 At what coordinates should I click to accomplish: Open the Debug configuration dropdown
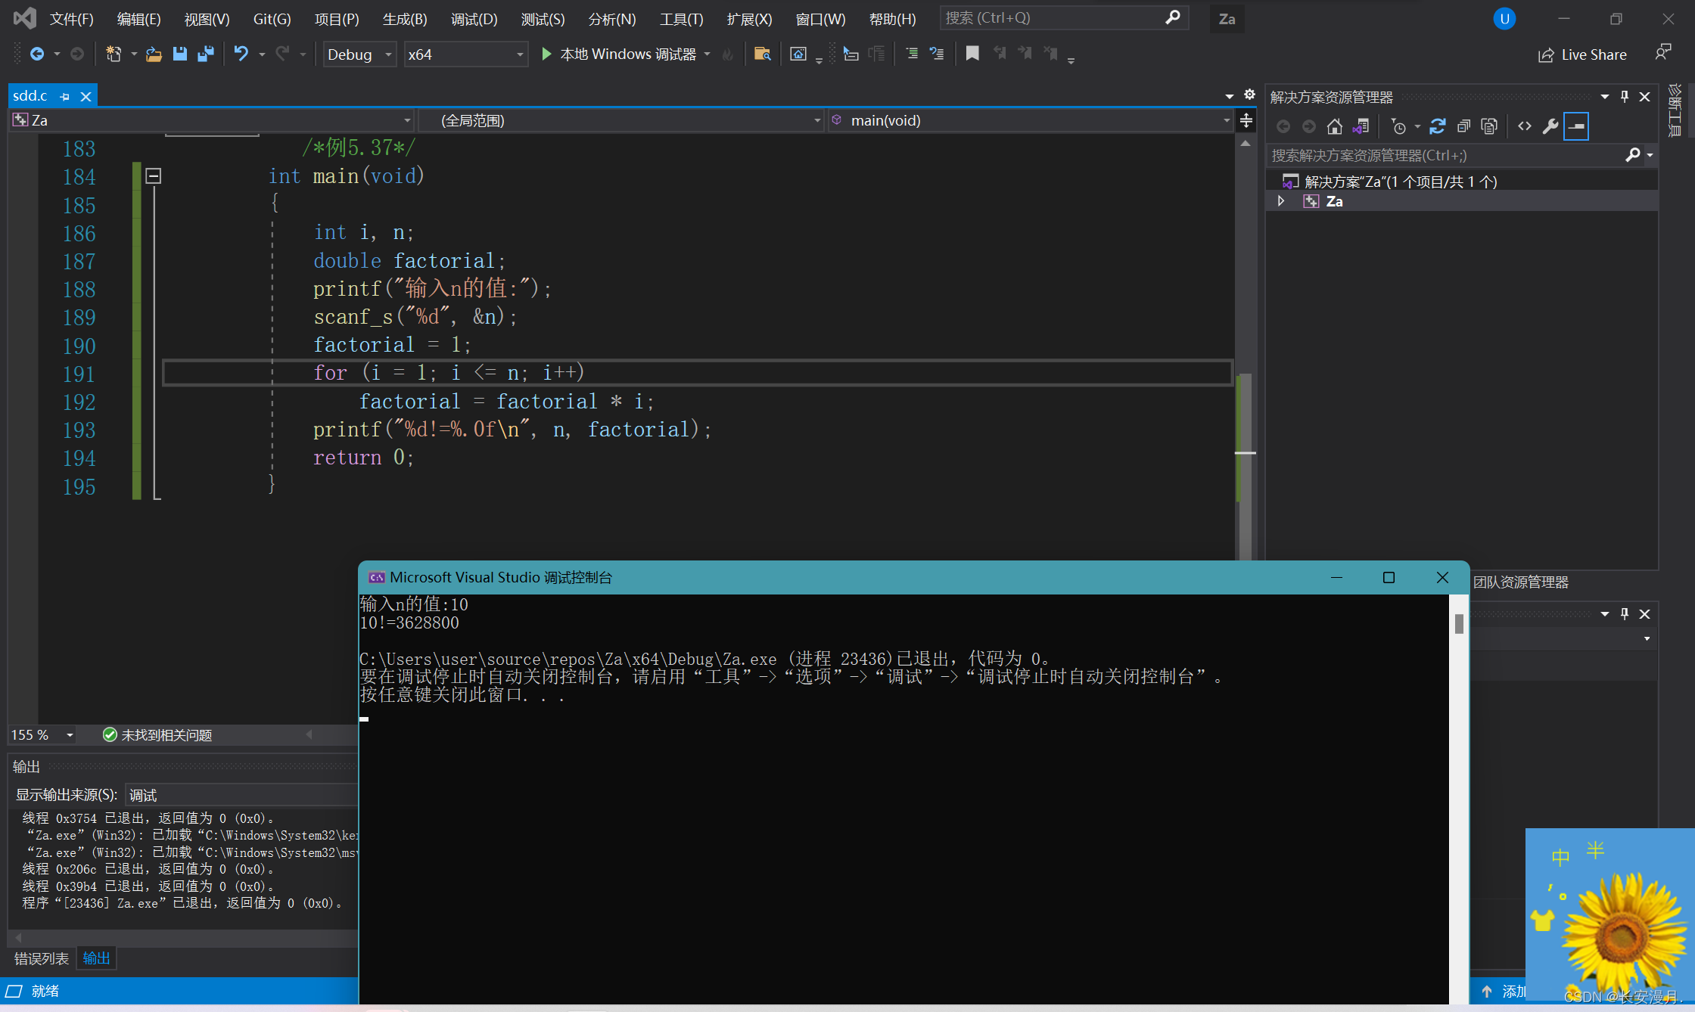coord(388,54)
